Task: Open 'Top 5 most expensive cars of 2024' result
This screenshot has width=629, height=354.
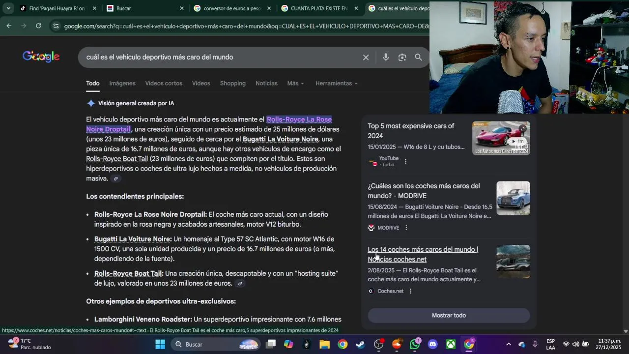Action: (411, 131)
